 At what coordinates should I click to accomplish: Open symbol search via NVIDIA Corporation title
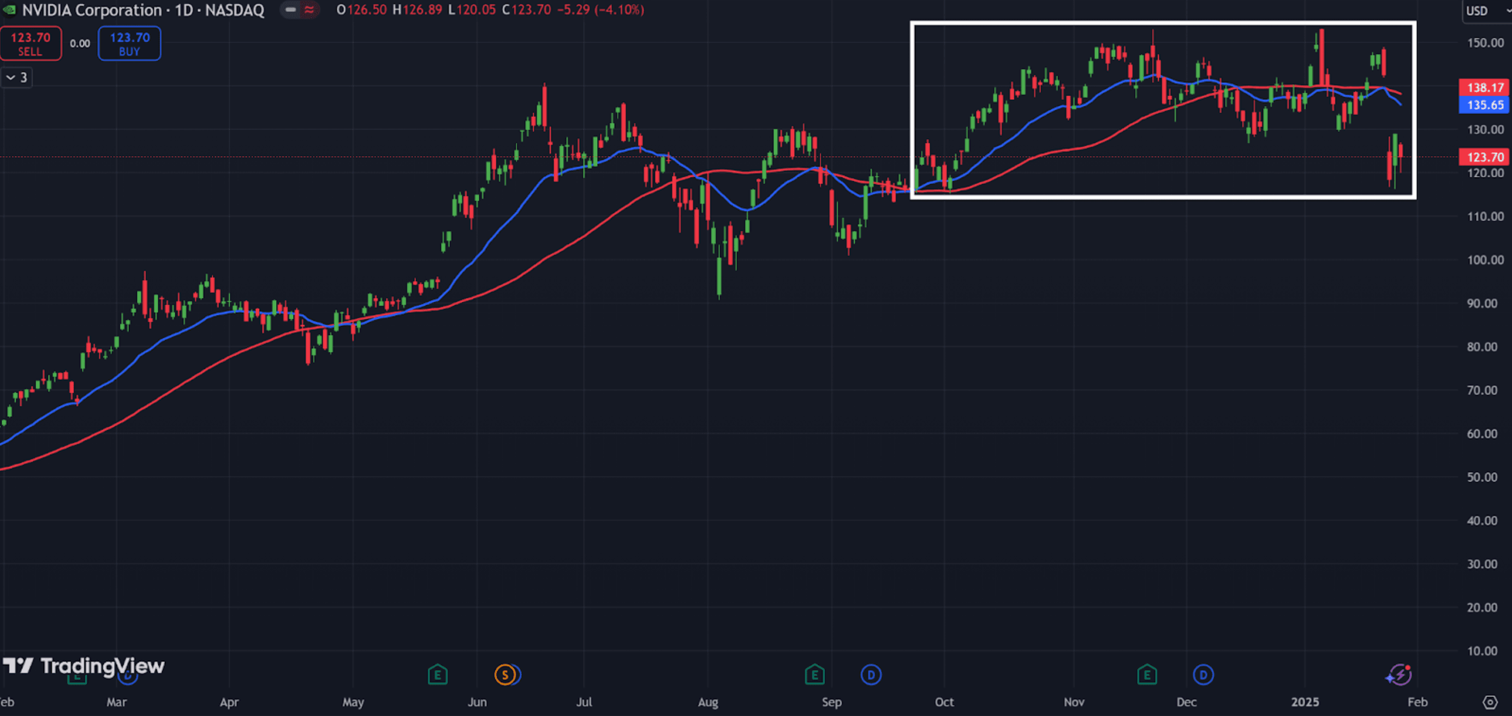point(91,10)
